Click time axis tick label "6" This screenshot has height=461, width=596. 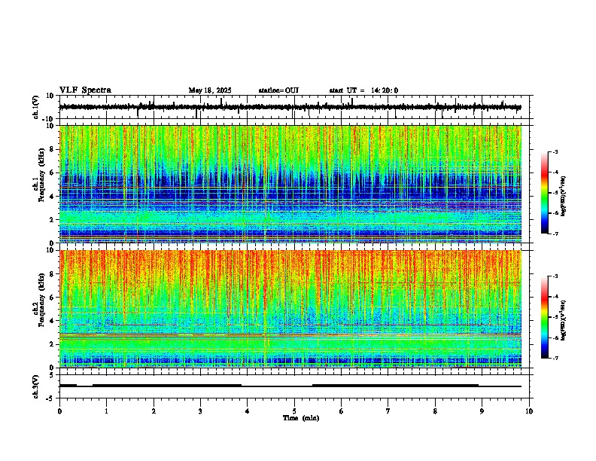click(341, 411)
